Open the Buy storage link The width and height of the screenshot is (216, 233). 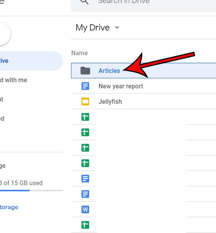9,207
